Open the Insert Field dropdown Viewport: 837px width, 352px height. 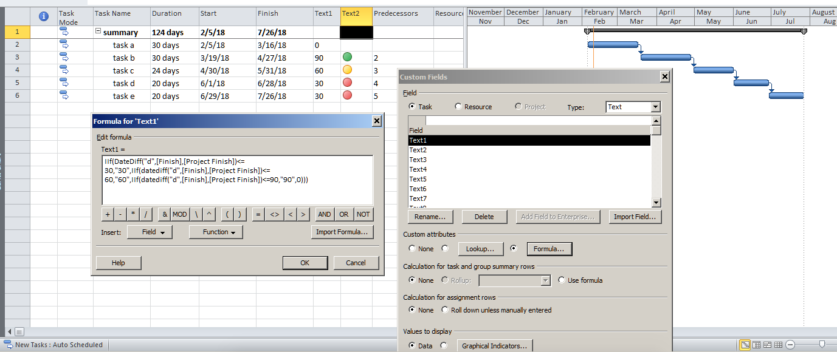click(x=150, y=232)
